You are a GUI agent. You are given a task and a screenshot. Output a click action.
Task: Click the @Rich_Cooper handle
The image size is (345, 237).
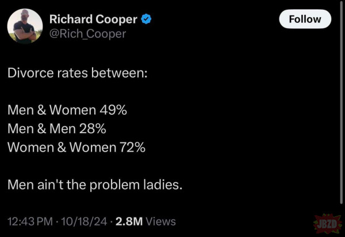point(87,34)
